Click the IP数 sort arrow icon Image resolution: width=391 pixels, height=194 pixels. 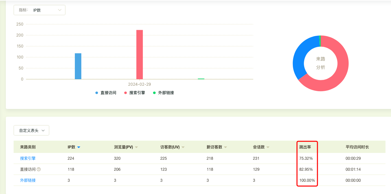(79, 147)
